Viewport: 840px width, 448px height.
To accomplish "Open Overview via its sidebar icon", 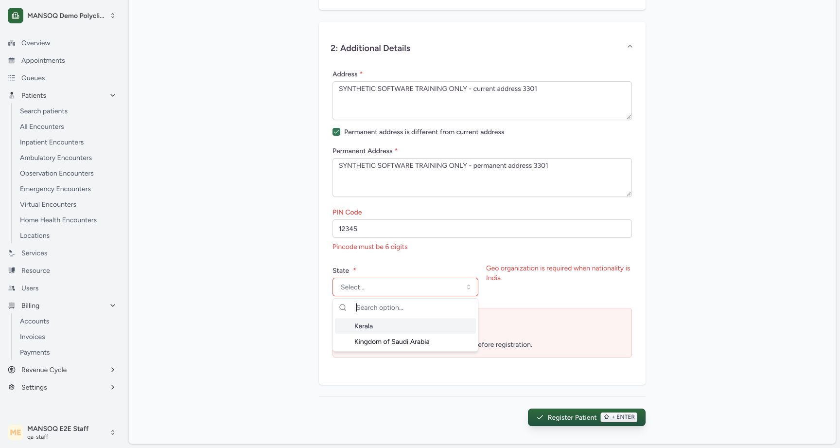I will coord(12,43).
